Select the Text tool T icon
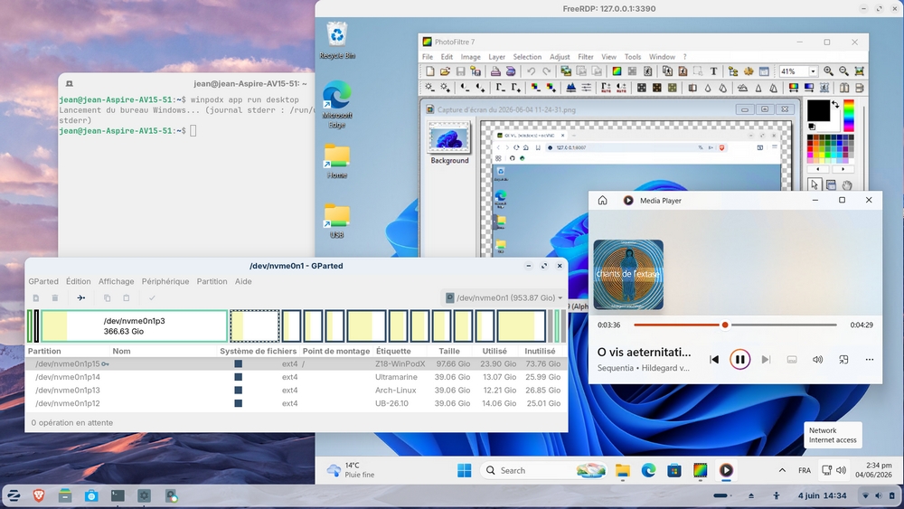This screenshot has height=509, width=904. (x=714, y=71)
